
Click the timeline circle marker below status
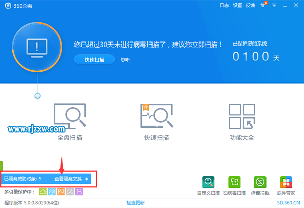tap(37, 96)
